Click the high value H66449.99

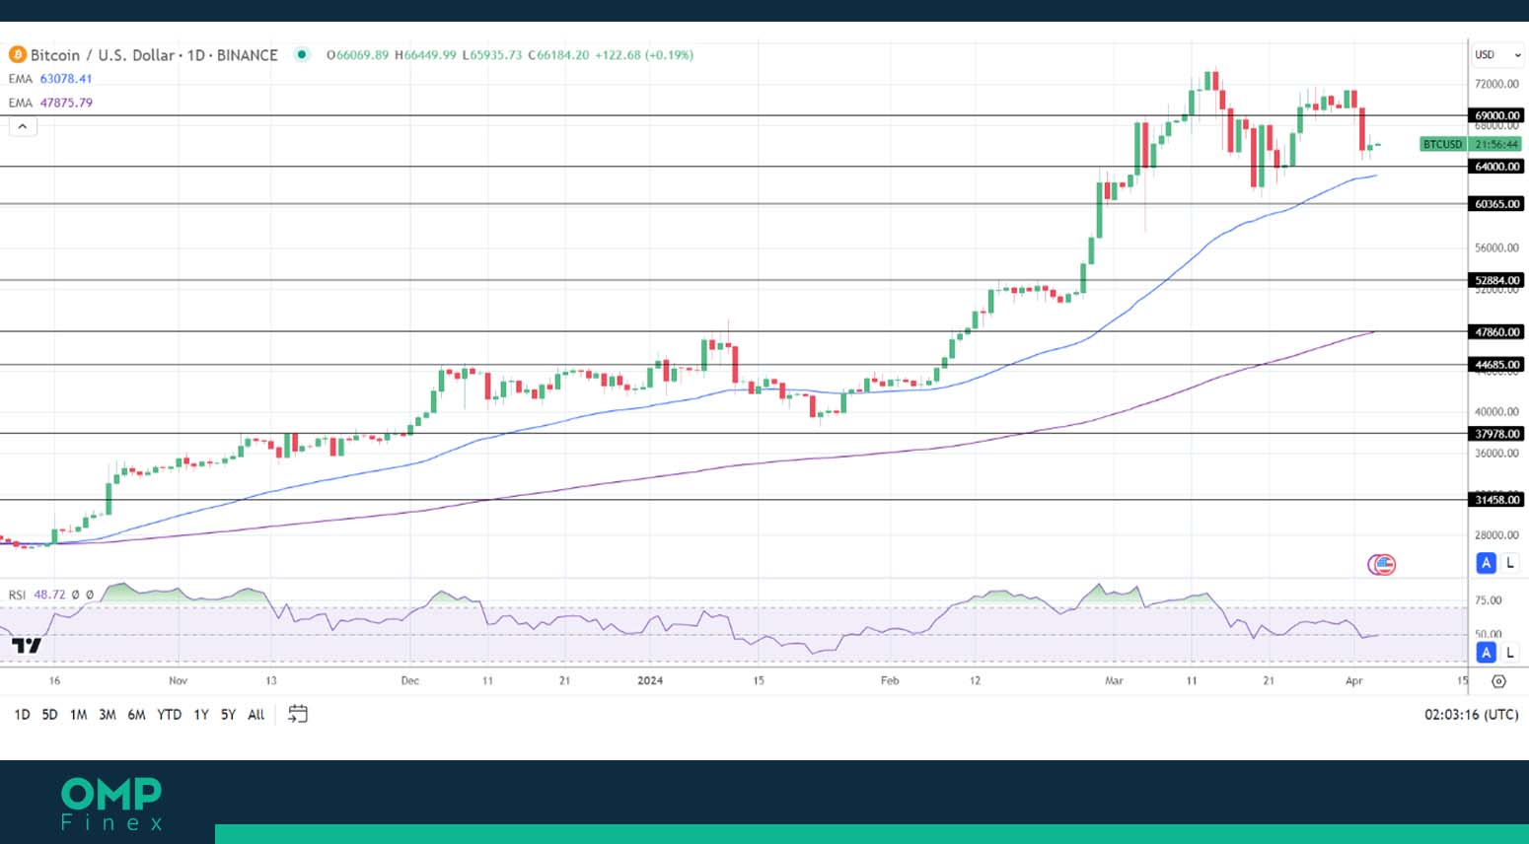pos(425,55)
